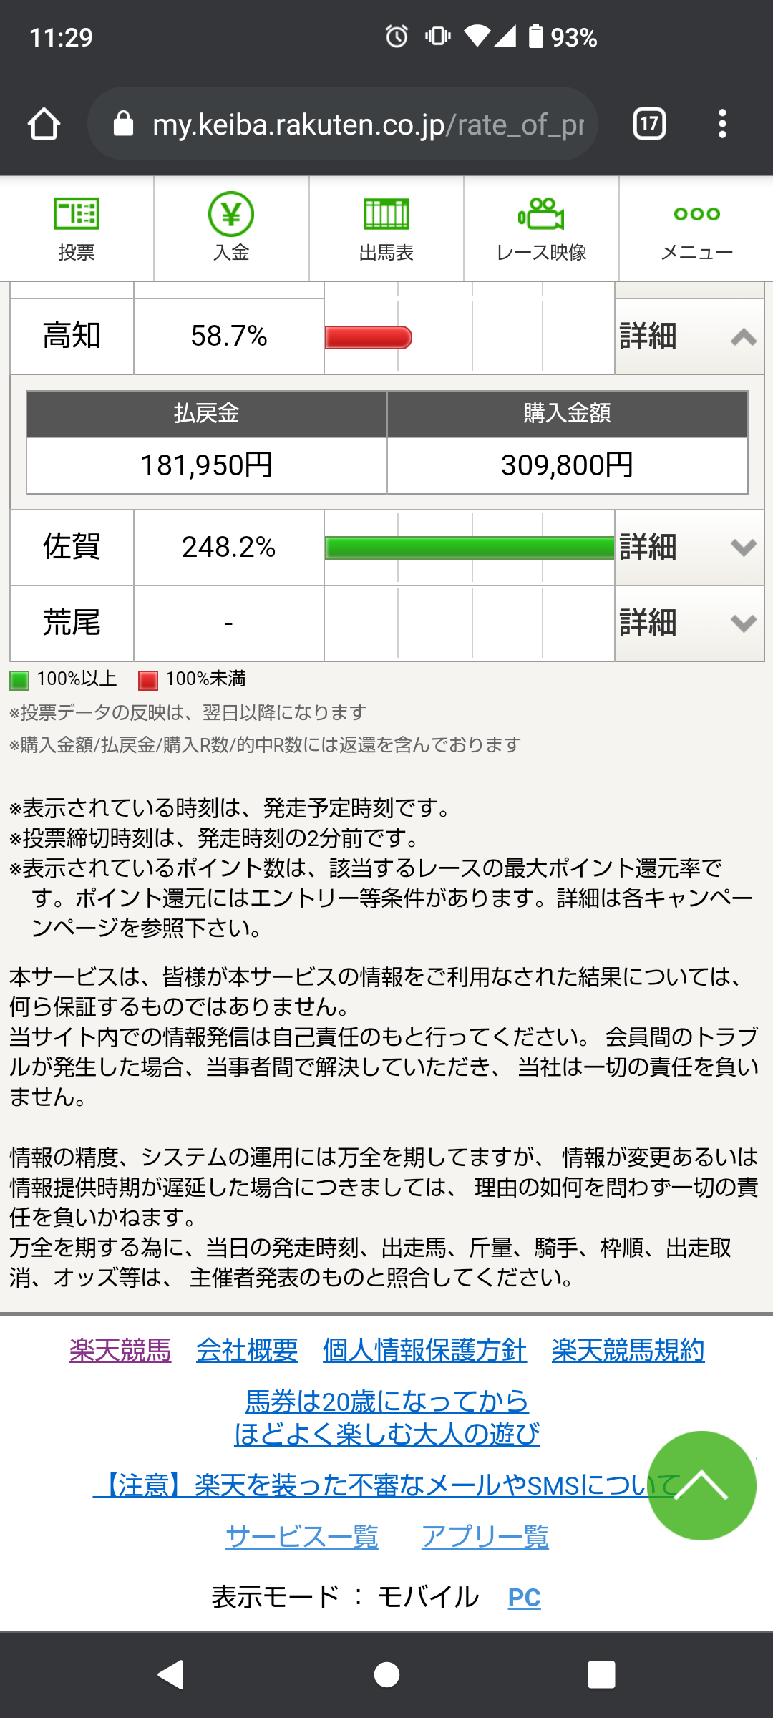Open the 楽天競馬 footer link
The image size is (773, 1718).
120,1350
